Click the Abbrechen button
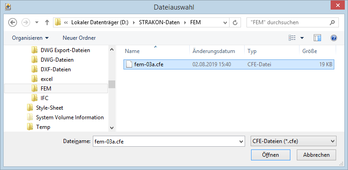Viewport: 348px width, 170px height. point(316,154)
